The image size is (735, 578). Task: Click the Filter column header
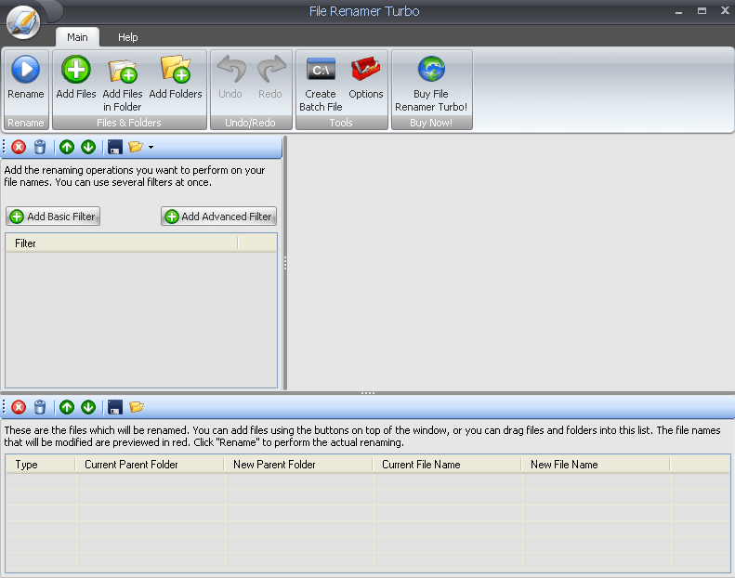pyautogui.click(x=122, y=243)
